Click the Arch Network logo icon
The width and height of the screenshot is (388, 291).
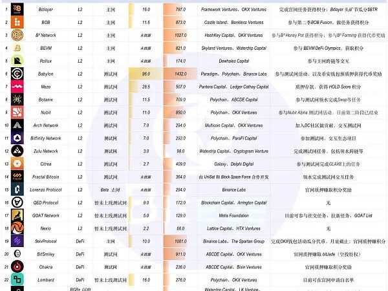click(17, 125)
